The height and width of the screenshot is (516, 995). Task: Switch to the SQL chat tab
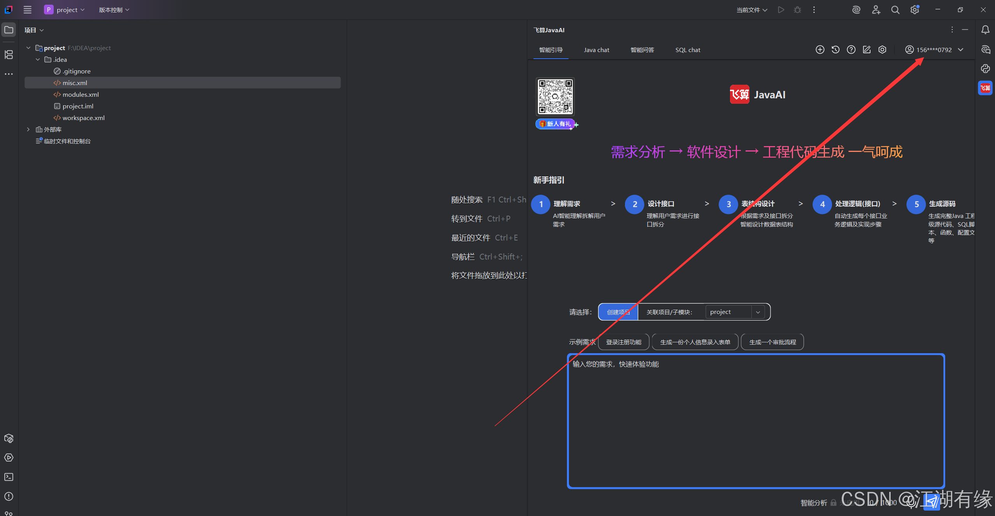pos(688,50)
